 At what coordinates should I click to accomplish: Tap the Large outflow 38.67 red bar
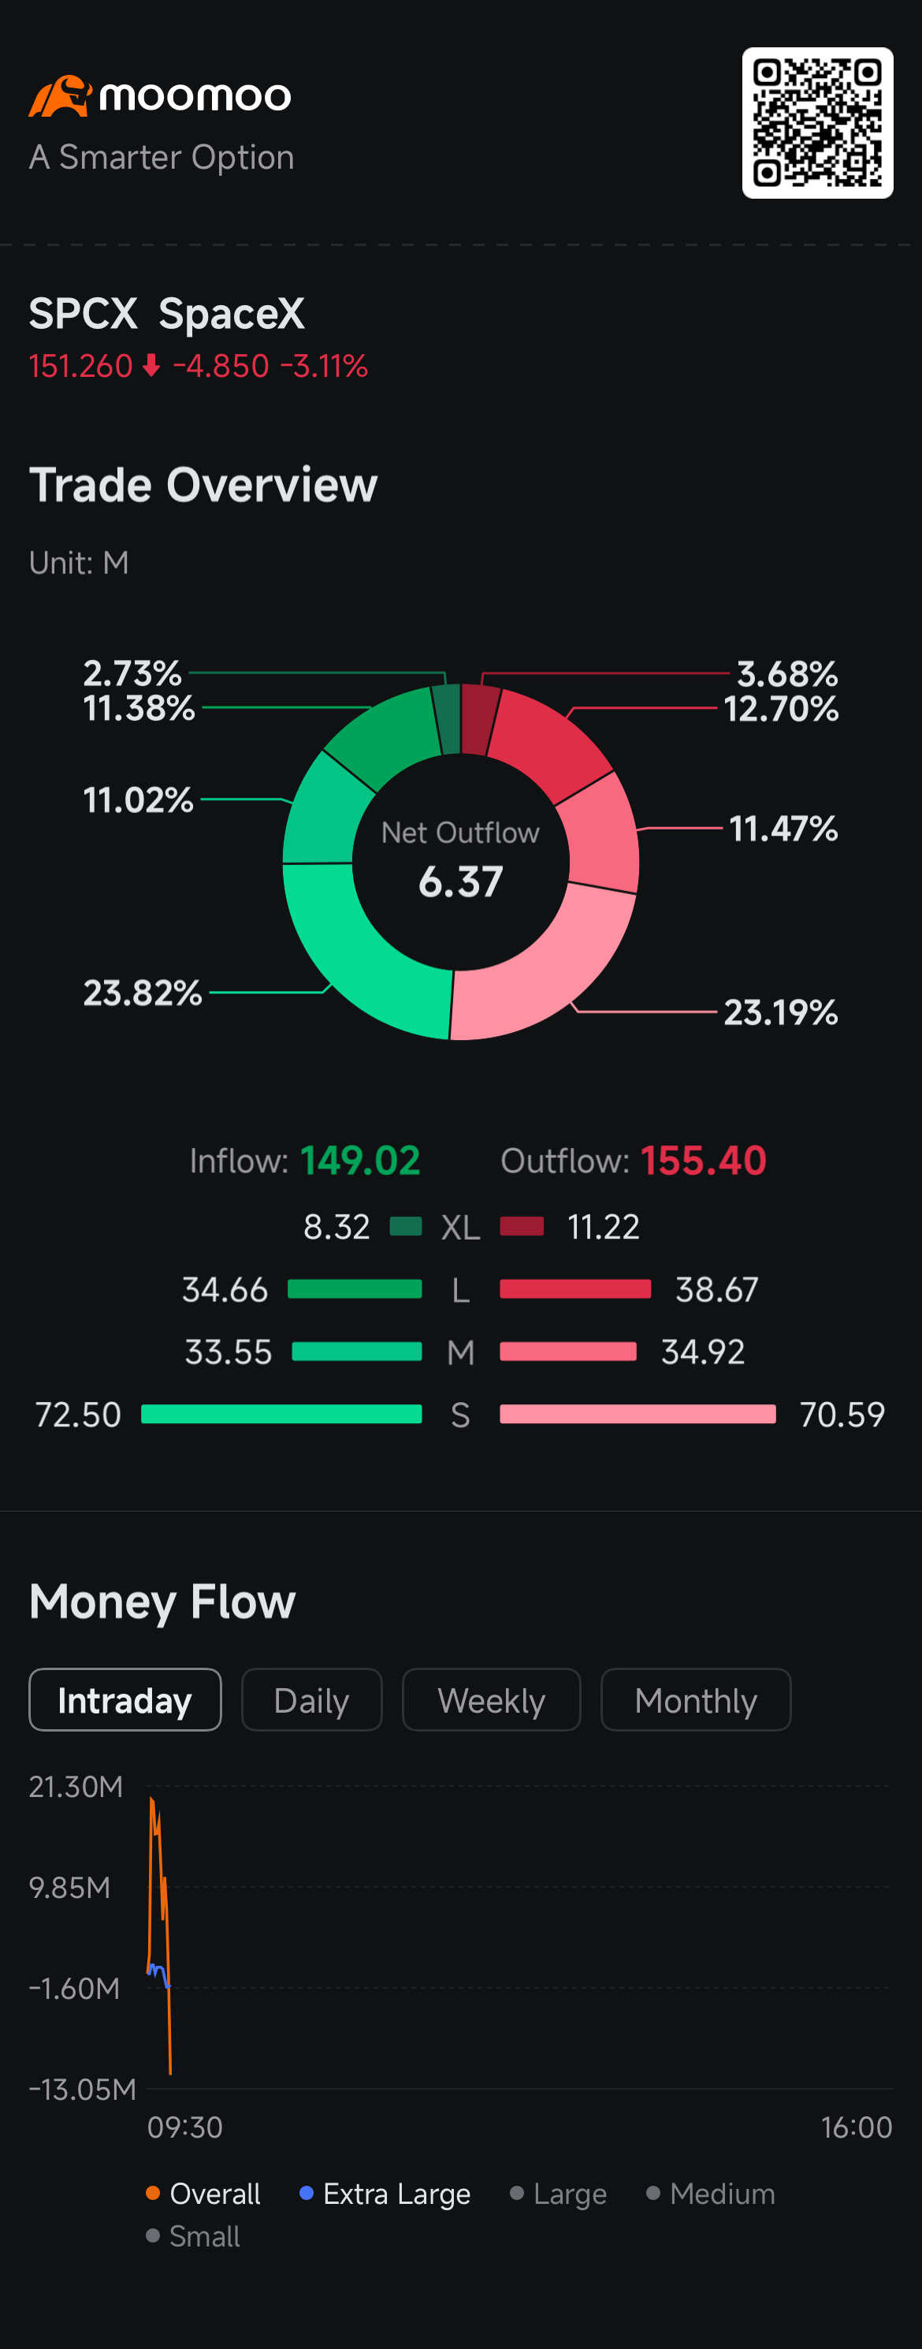click(576, 1288)
